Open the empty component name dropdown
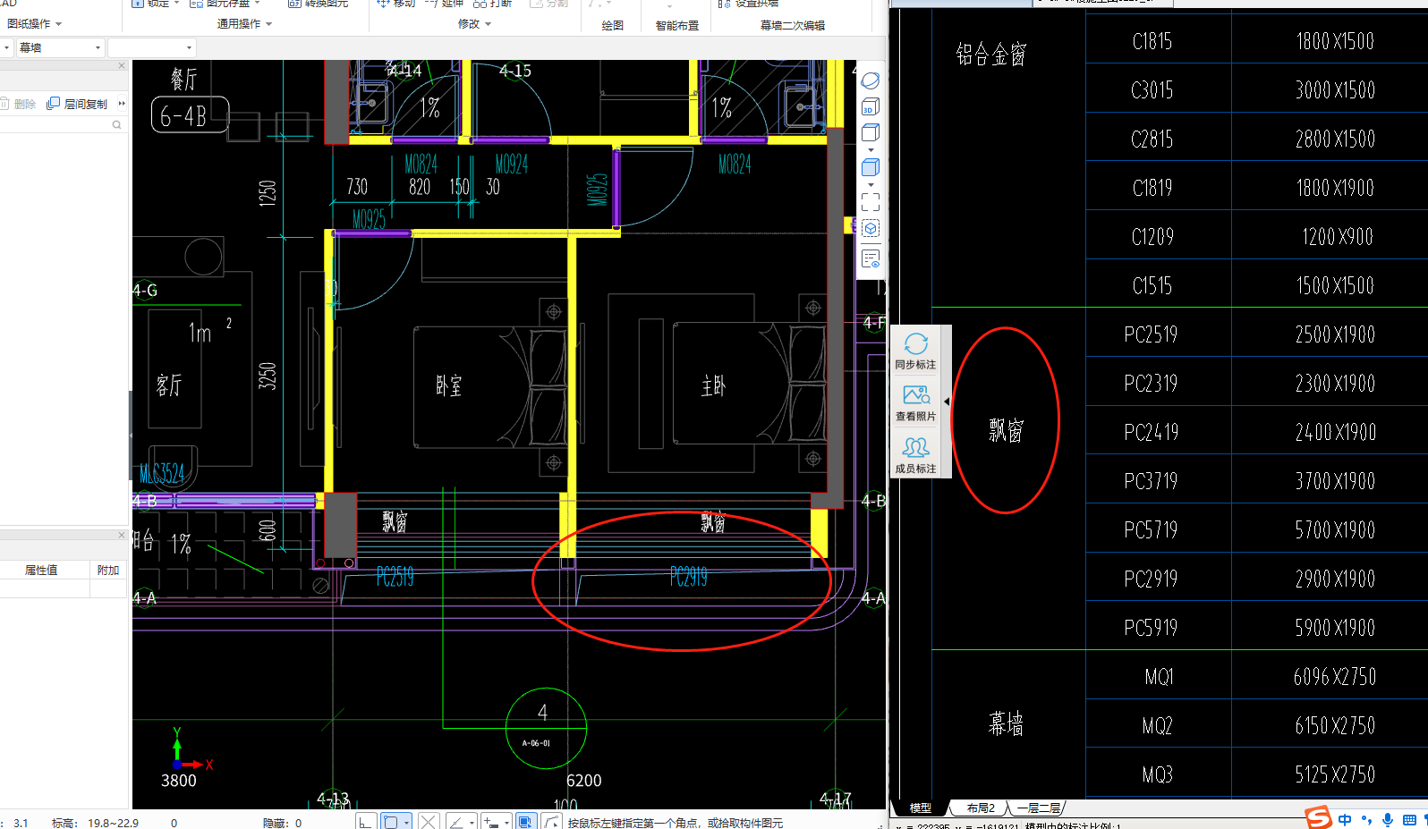 click(152, 47)
